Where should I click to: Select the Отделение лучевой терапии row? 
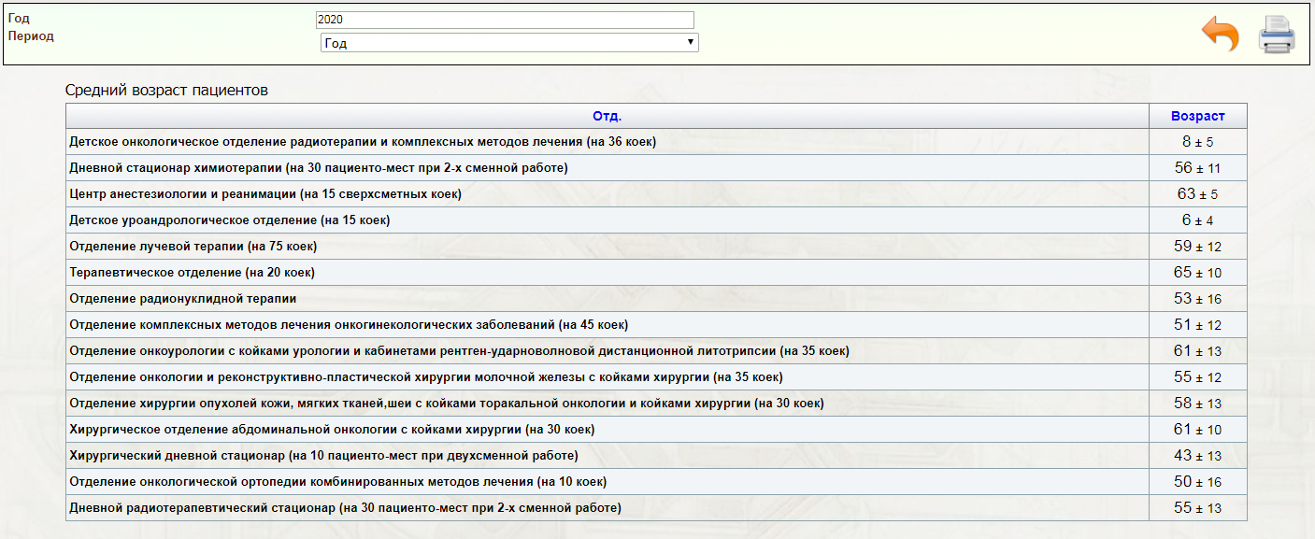click(656, 247)
